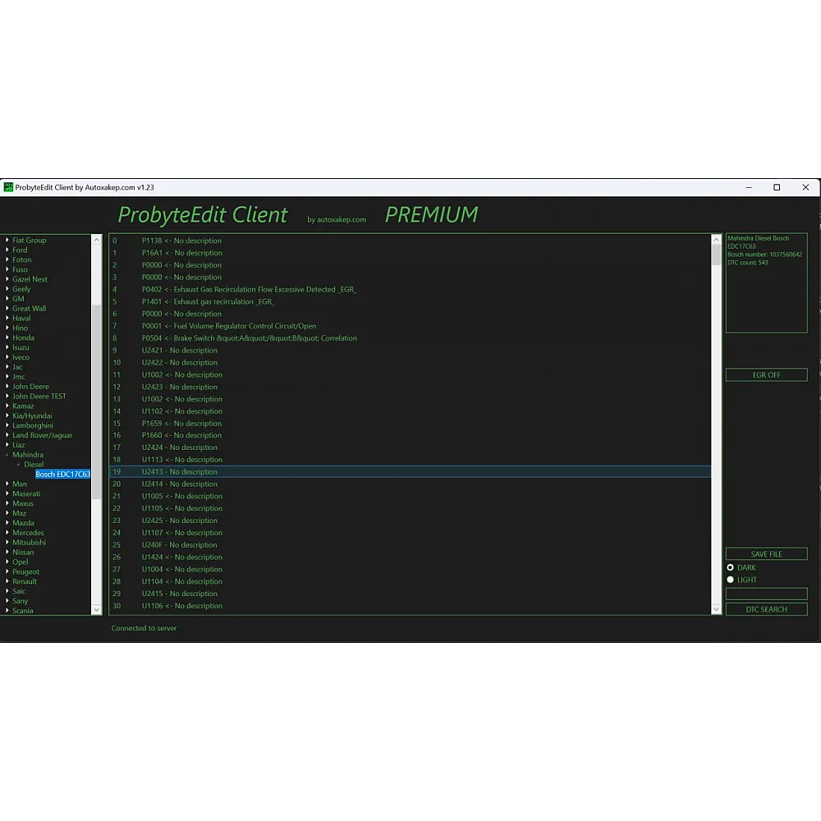Expand the Mercedes brand node

click(7, 533)
